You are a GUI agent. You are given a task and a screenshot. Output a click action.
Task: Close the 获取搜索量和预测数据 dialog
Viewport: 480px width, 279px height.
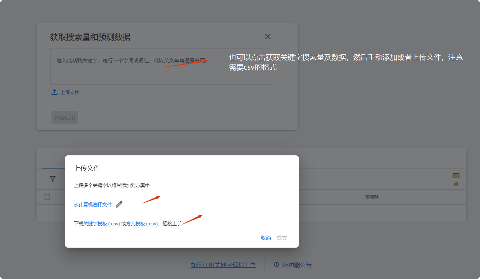[x=268, y=36]
